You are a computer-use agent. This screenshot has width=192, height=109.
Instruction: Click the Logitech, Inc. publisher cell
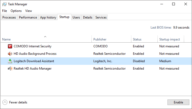tap(103, 61)
